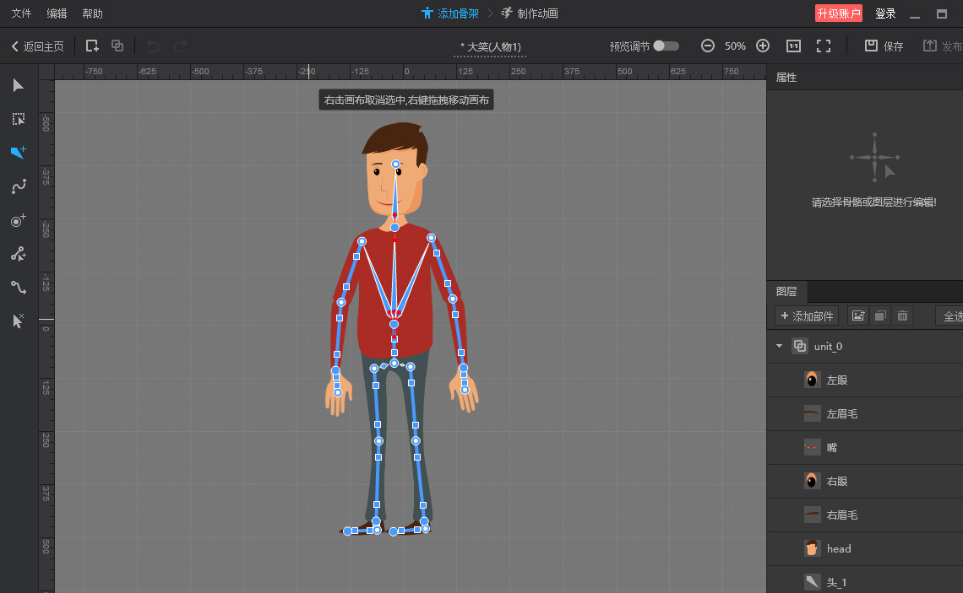This screenshot has width=963, height=593.
Task: Save the project with 保存
Action: tap(884, 46)
